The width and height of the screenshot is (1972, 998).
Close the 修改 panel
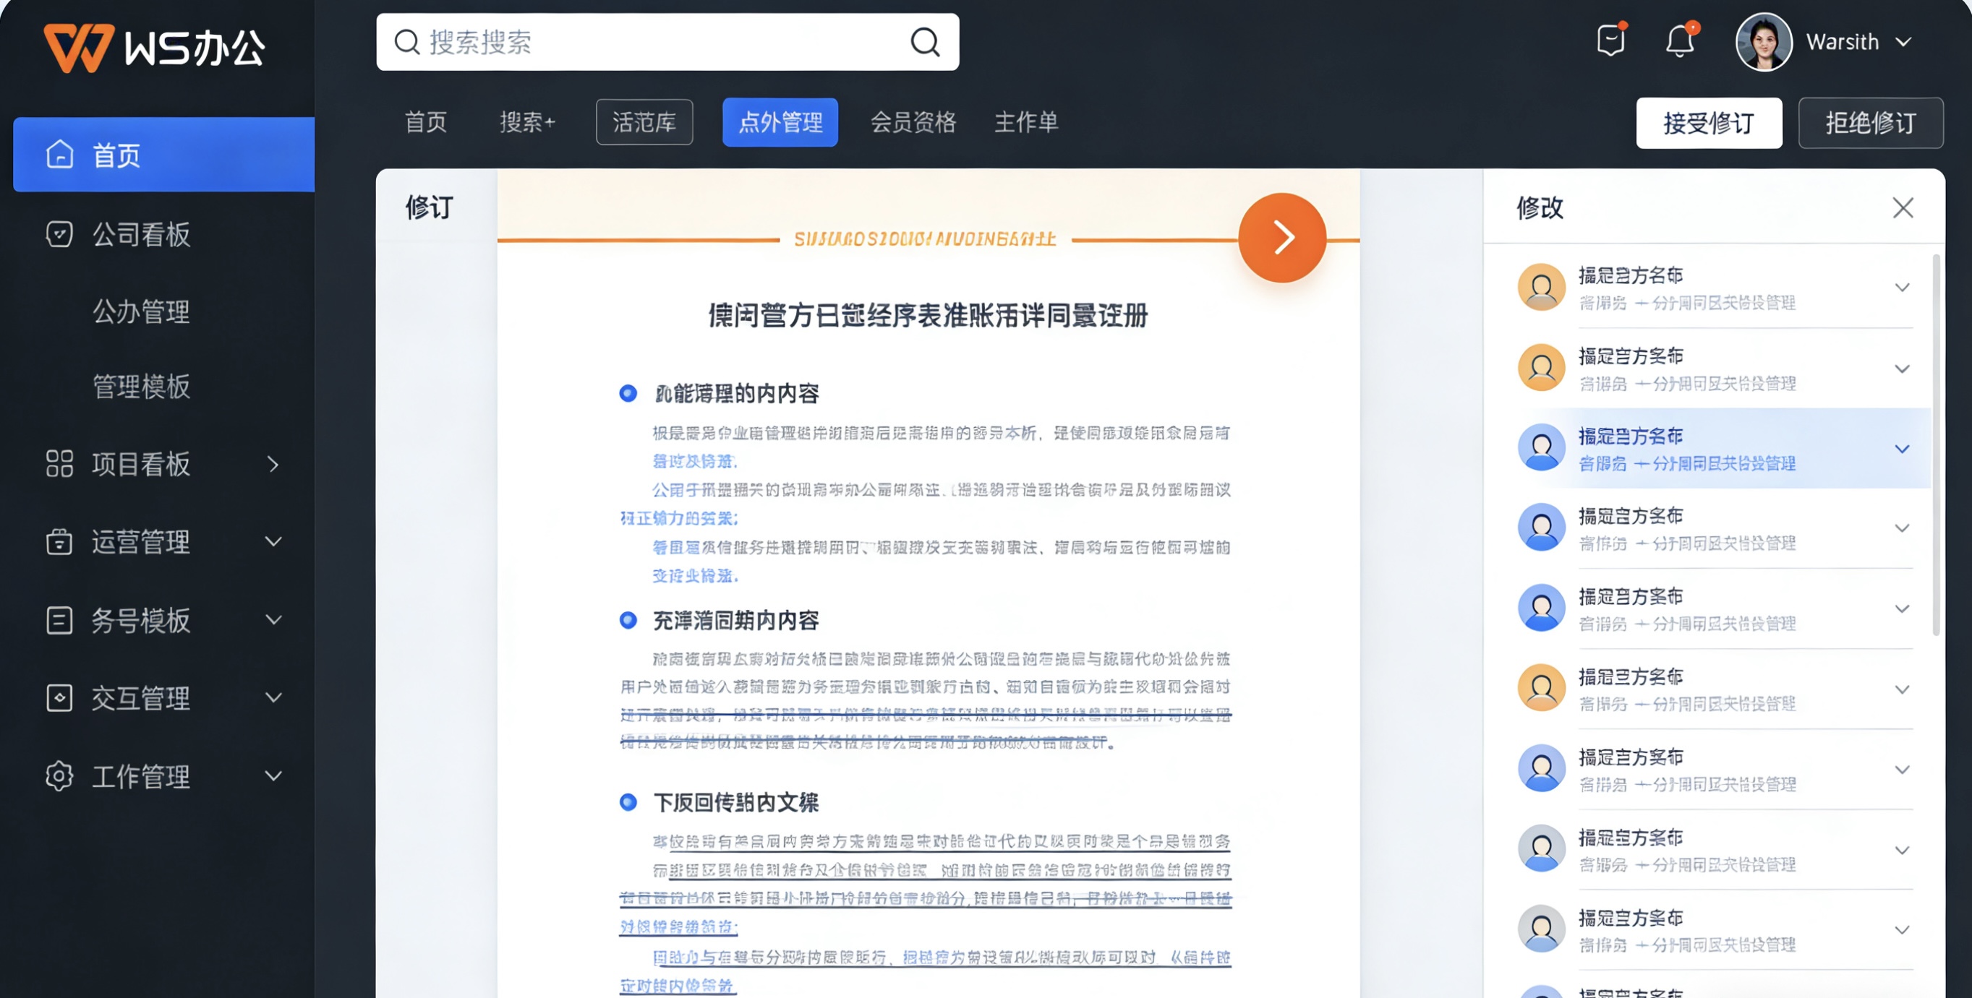(x=1904, y=207)
